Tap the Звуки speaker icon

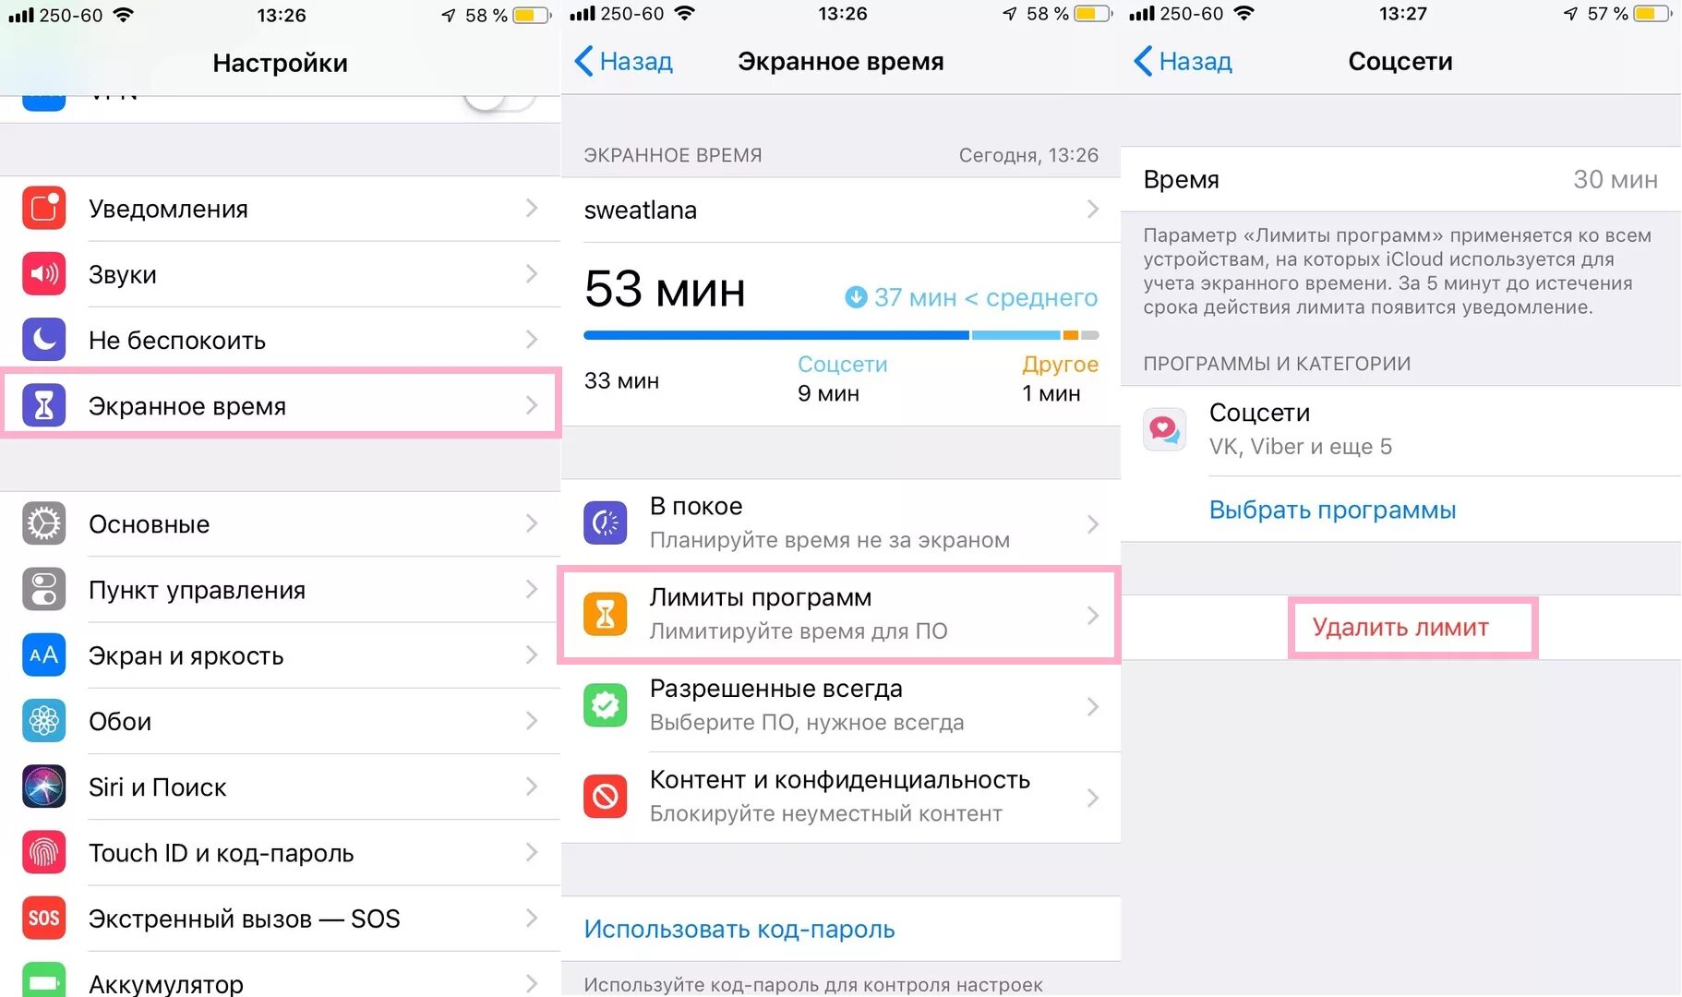[x=43, y=274]
